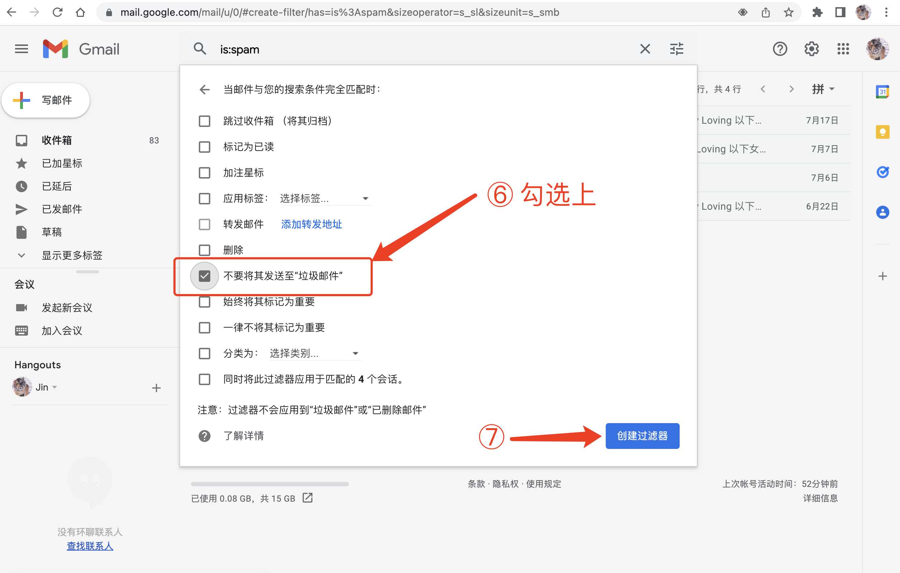
Task: Expand 显示更多标签 in the sidebar
Action: [72, 256]
